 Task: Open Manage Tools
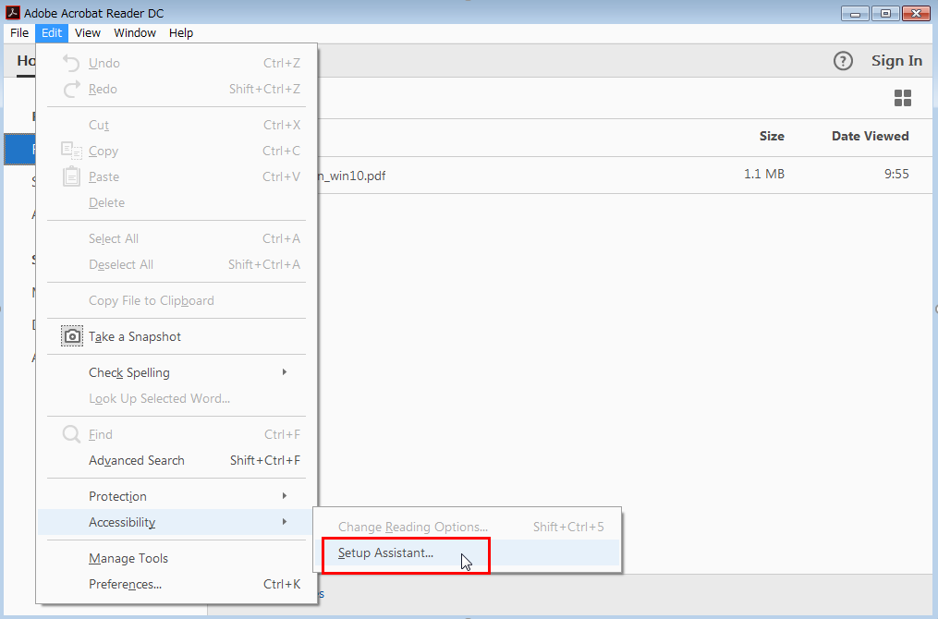(177, 559)
